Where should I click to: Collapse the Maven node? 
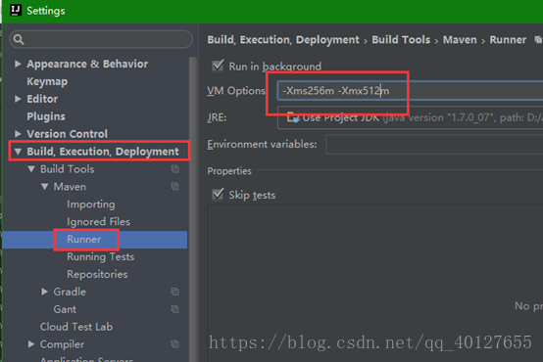[45, 187]
